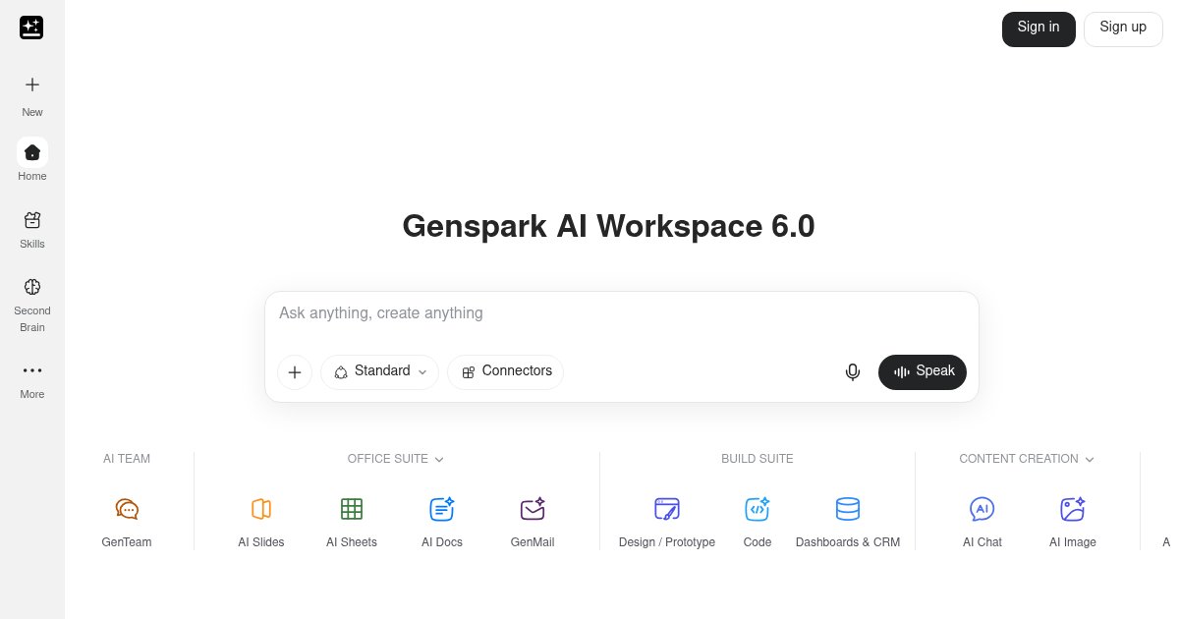Screen dimensions: 1179x619
Task: Go to Home in the sidebar
Action: click(32, 152)
